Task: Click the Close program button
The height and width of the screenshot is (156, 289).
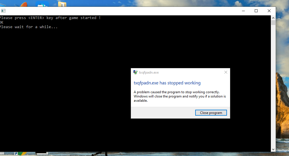Action: point(211,113)
